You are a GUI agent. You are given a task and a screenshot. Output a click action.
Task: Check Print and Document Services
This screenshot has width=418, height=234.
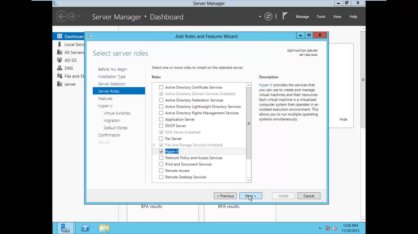[161, 164]
